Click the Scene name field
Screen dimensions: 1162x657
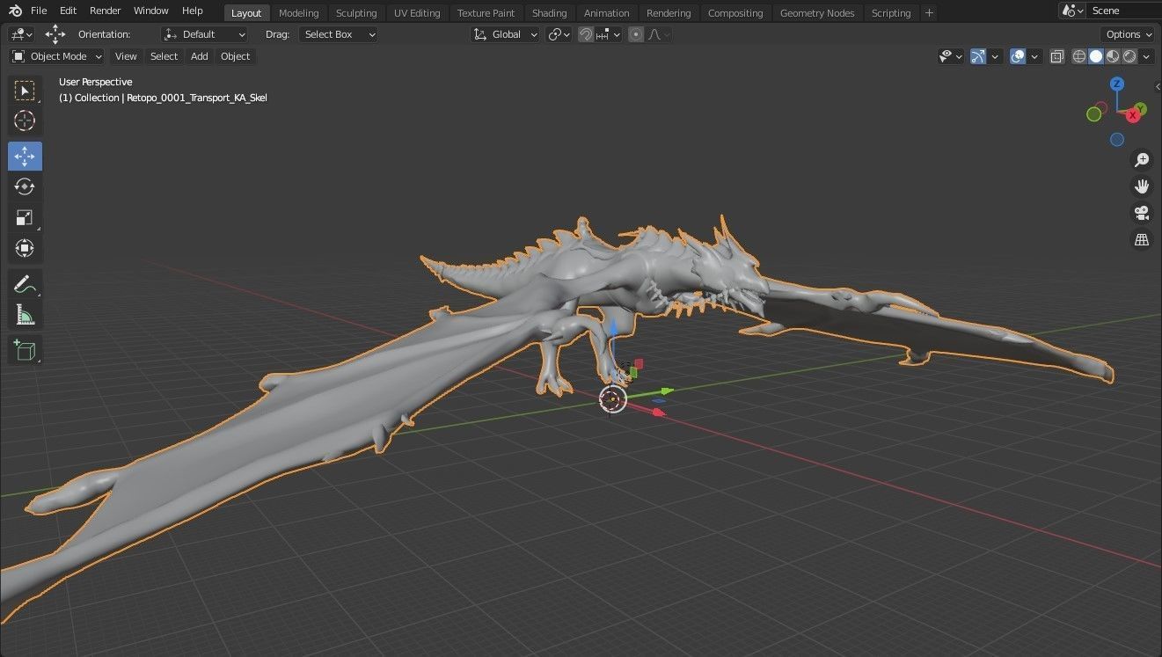[x=1123, y=11]
